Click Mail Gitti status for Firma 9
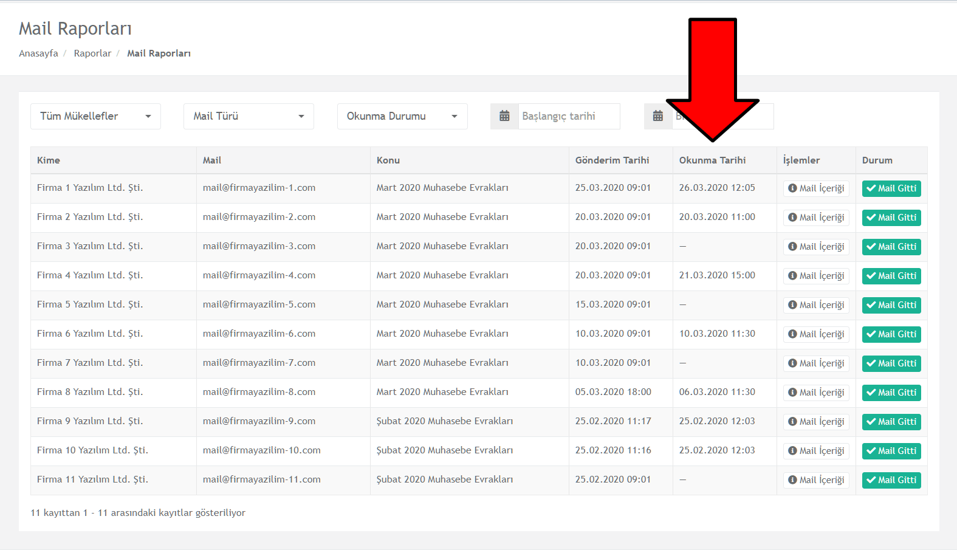957x550 pixels. (891, 422)
